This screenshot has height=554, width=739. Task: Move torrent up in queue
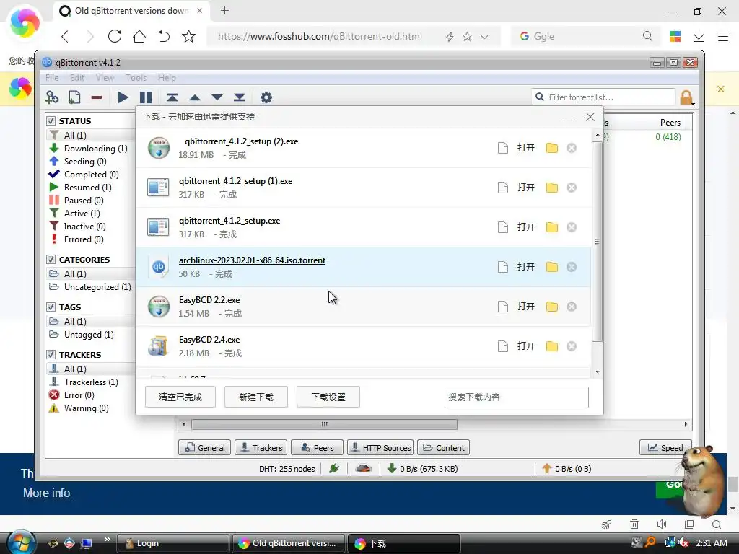[x=195, y=97]
